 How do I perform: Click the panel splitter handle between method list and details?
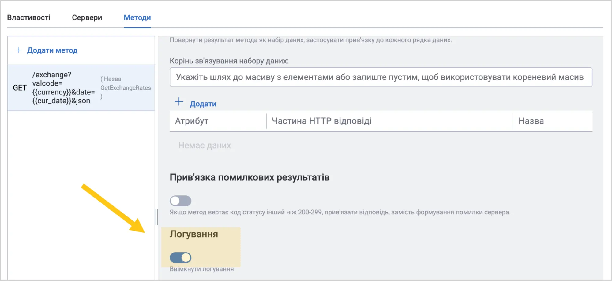pos(157,217)
